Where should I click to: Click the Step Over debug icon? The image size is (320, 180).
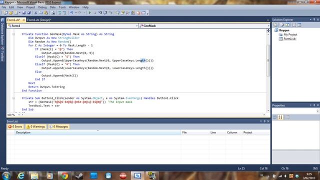point(105,13)
